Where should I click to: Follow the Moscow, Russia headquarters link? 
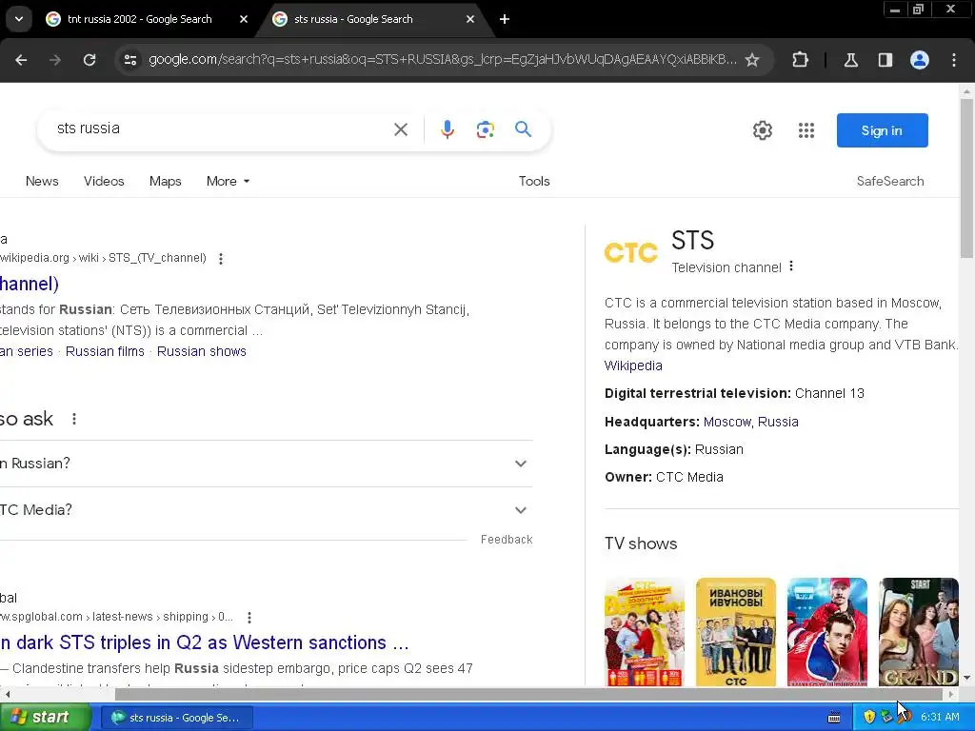coord(750,422)
